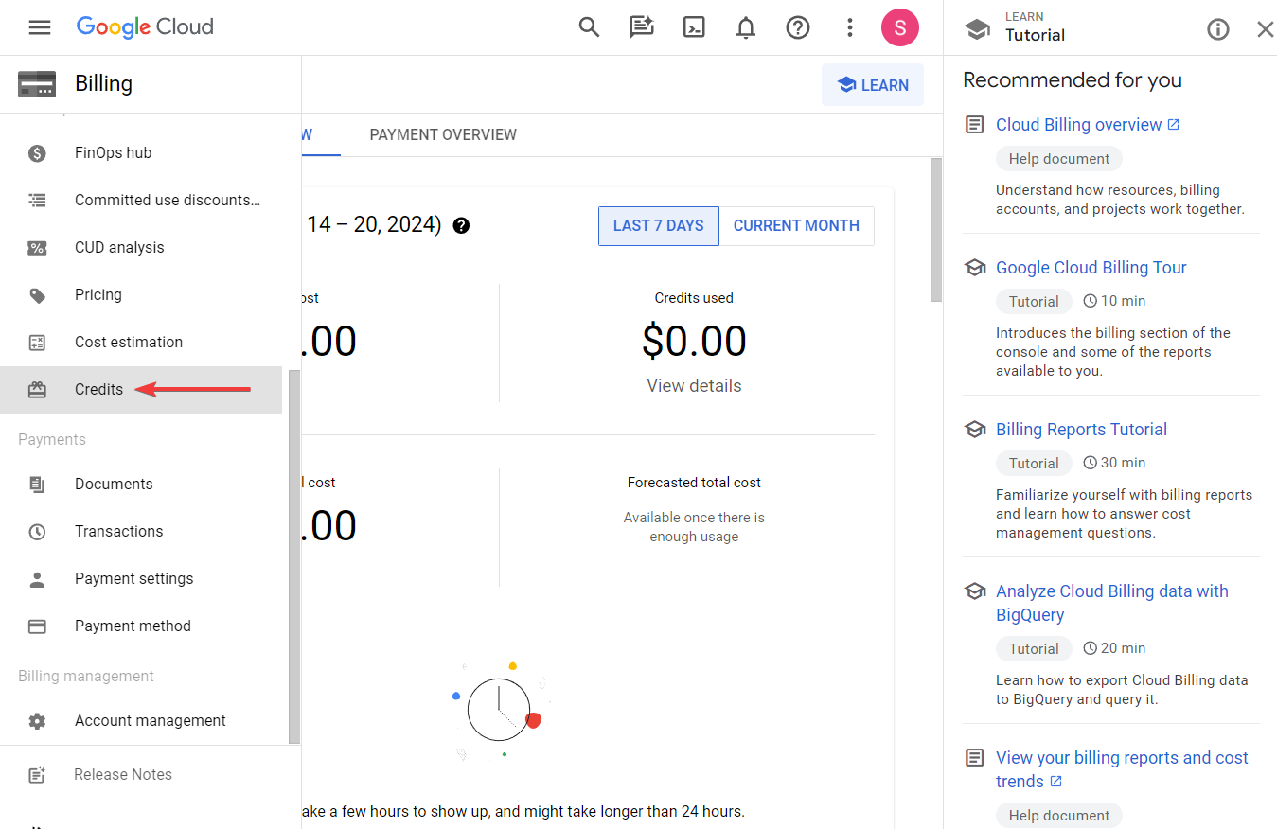Click the CUD analysis percent icon
Screen dimensions: 1277x829
[x=37, y=247]
